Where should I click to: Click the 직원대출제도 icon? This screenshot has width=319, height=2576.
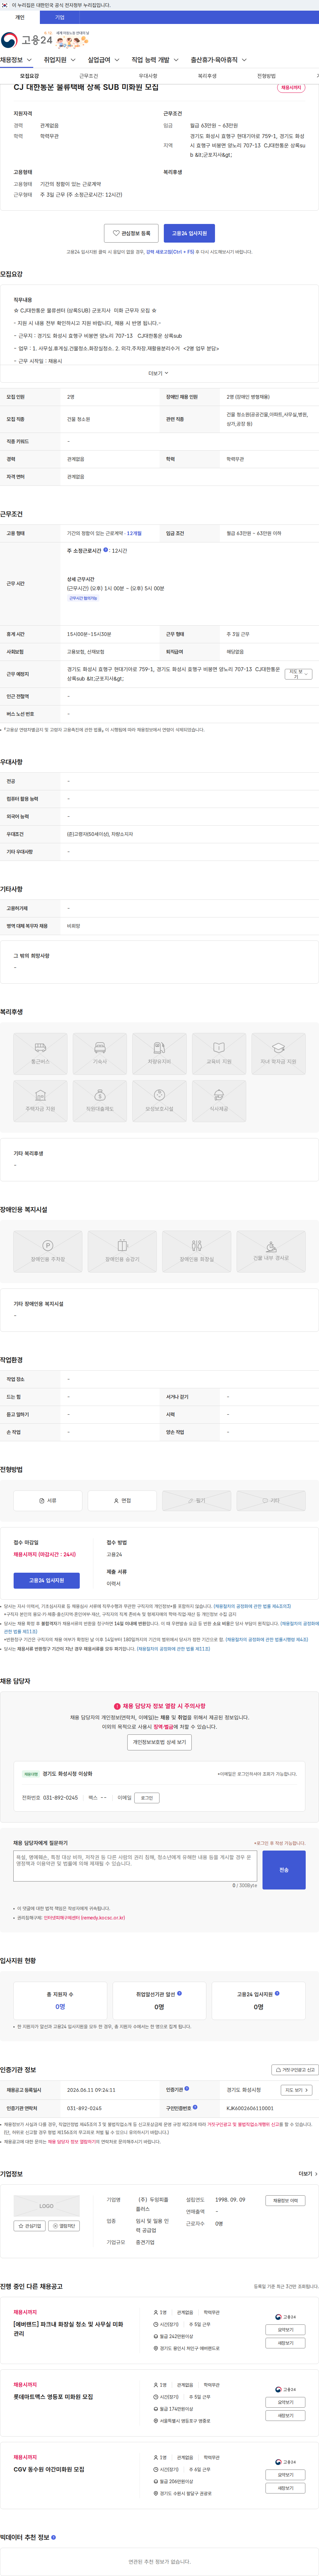point(100,1101)
